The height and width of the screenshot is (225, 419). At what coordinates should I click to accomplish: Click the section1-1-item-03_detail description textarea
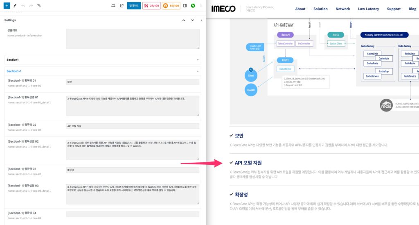[133, 194]
